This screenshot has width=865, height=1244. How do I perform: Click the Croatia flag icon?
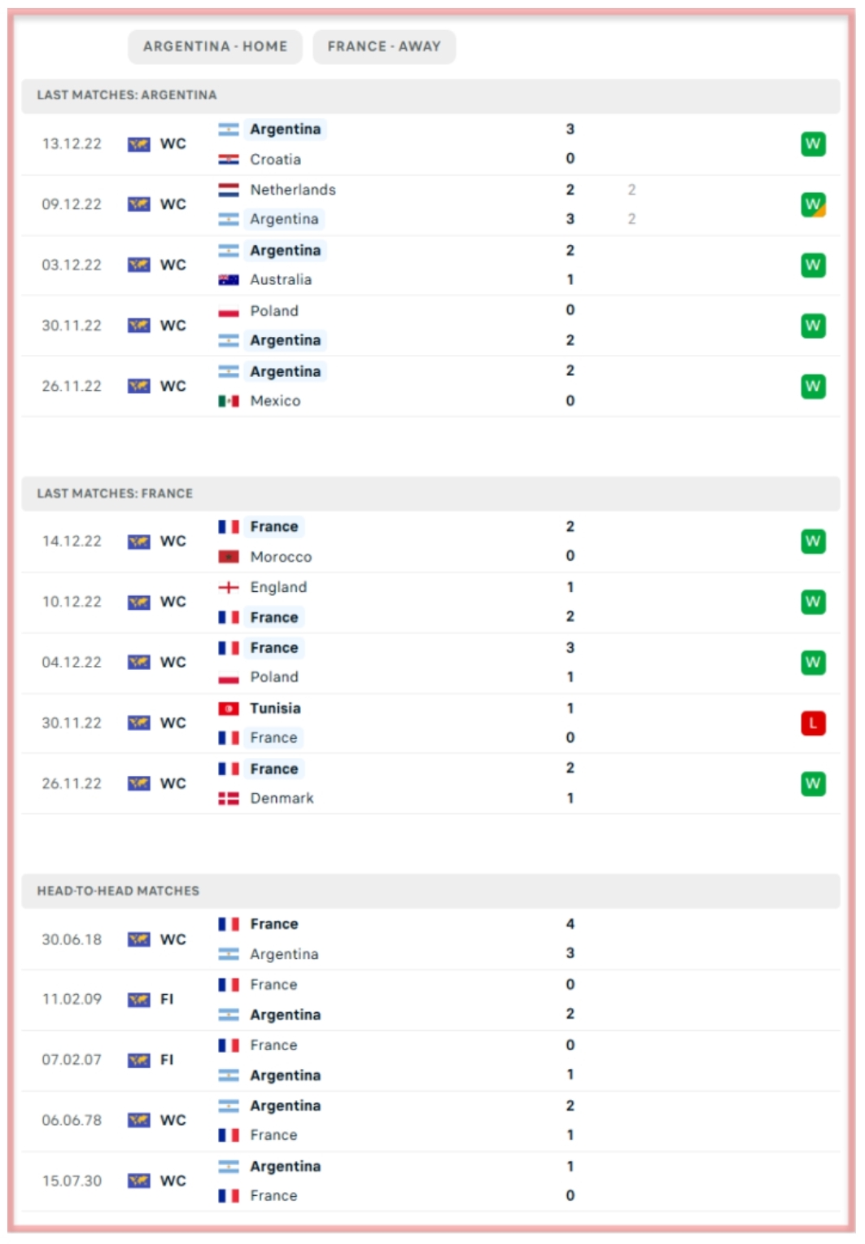pos(229,160)
